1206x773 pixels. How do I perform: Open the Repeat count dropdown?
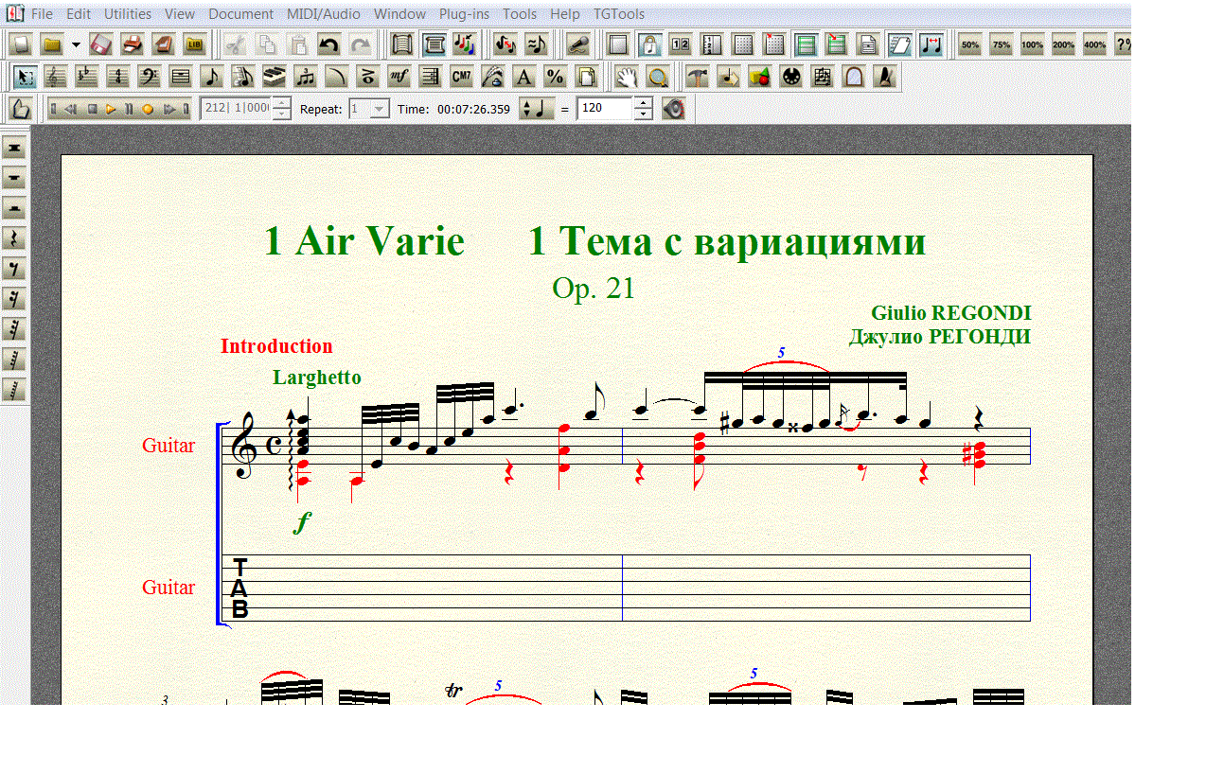379,109
